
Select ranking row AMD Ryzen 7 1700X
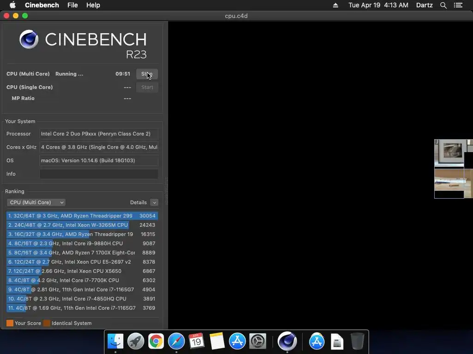[x=82, y=253]
